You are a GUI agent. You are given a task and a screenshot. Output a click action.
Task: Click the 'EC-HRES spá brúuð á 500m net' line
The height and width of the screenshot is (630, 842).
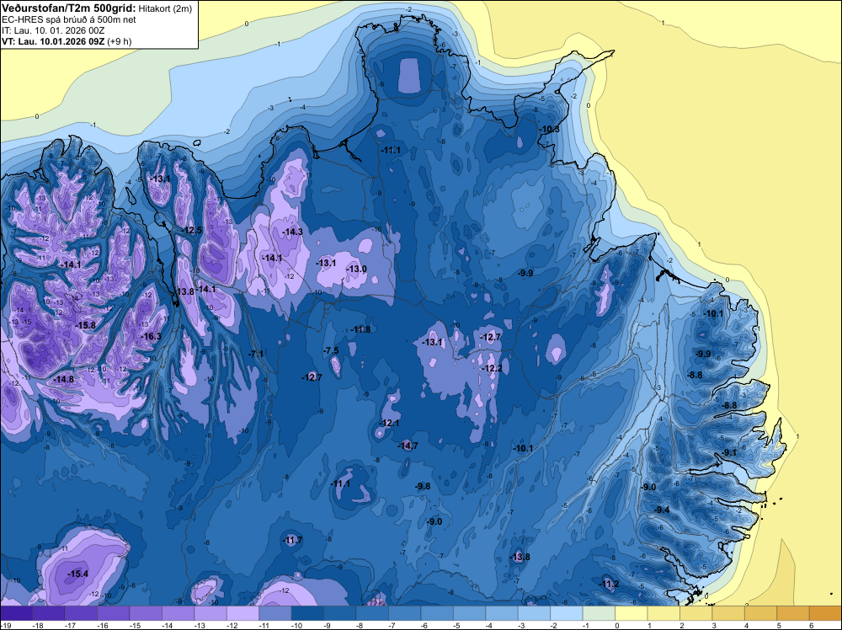[69, 19]
